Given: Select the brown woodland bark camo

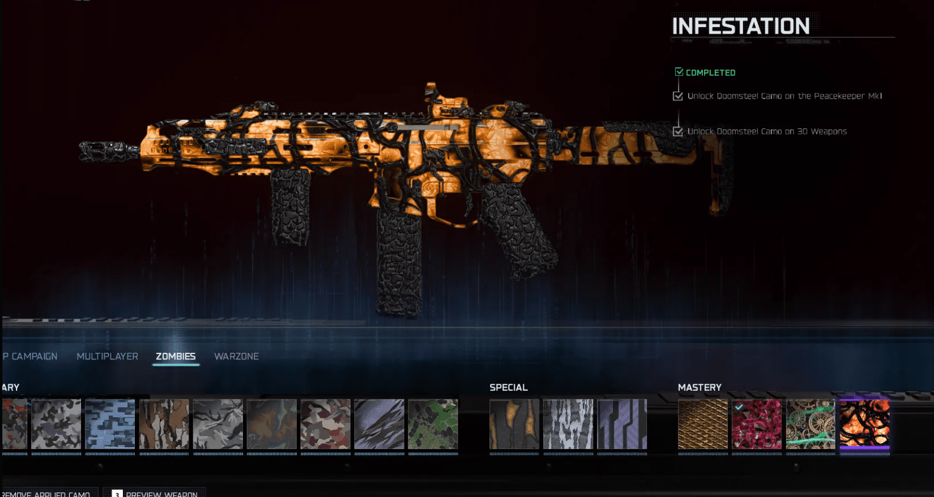Looking at the screenshot, I should (x=164, y=424).
